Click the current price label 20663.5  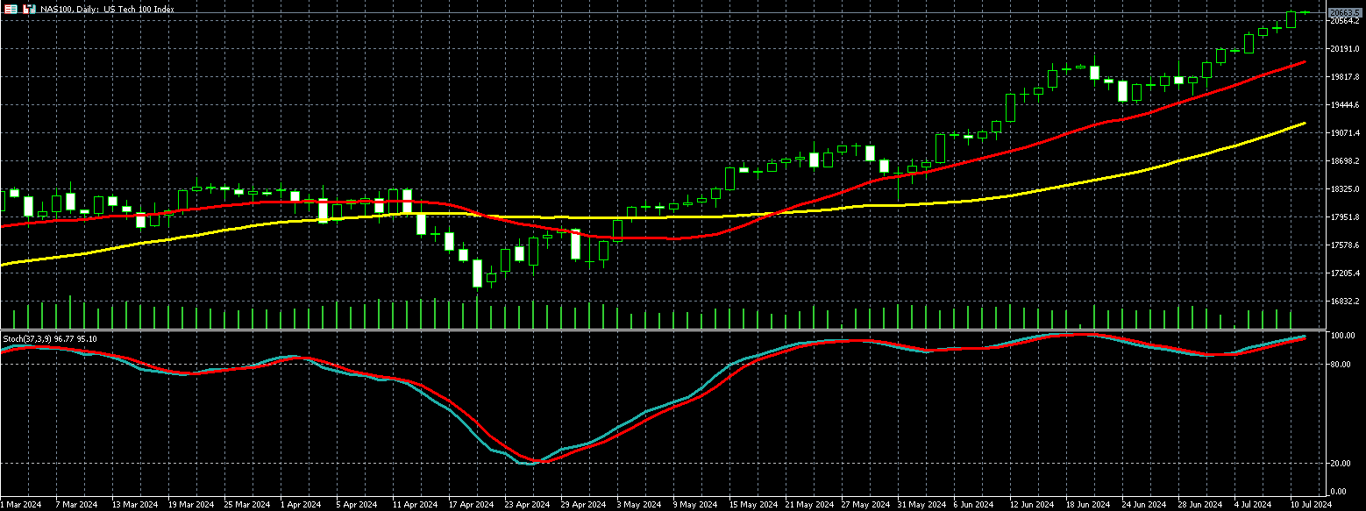click(1345, 11)
